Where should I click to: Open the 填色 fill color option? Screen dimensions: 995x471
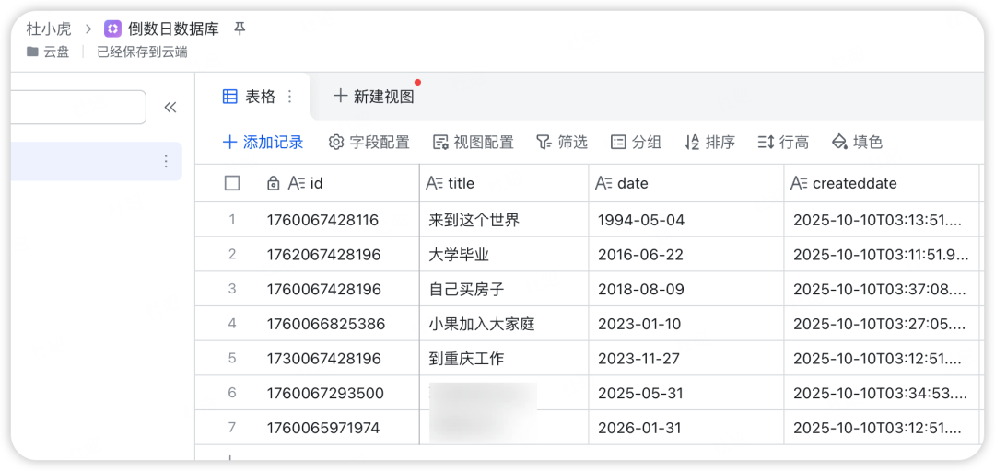(x=858, y=142)
